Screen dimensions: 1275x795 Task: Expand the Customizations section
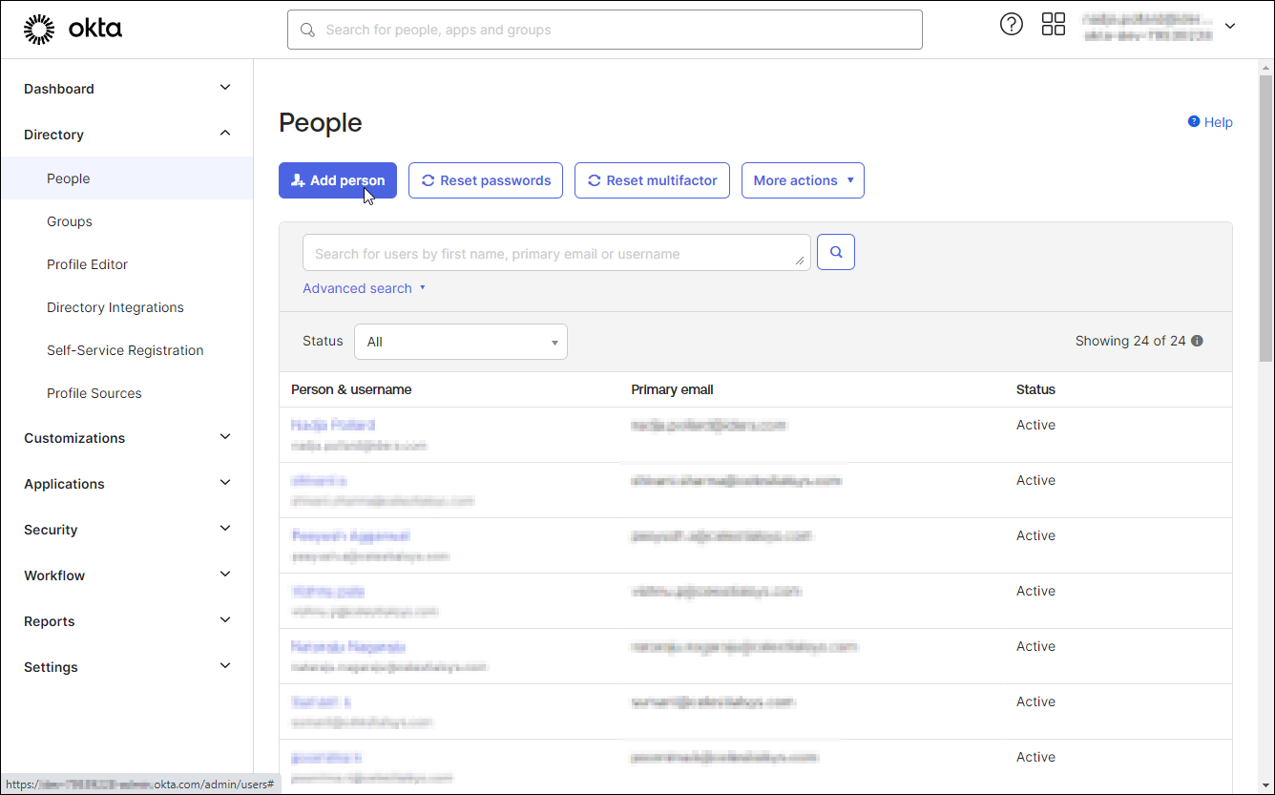[x=127, y=438]
